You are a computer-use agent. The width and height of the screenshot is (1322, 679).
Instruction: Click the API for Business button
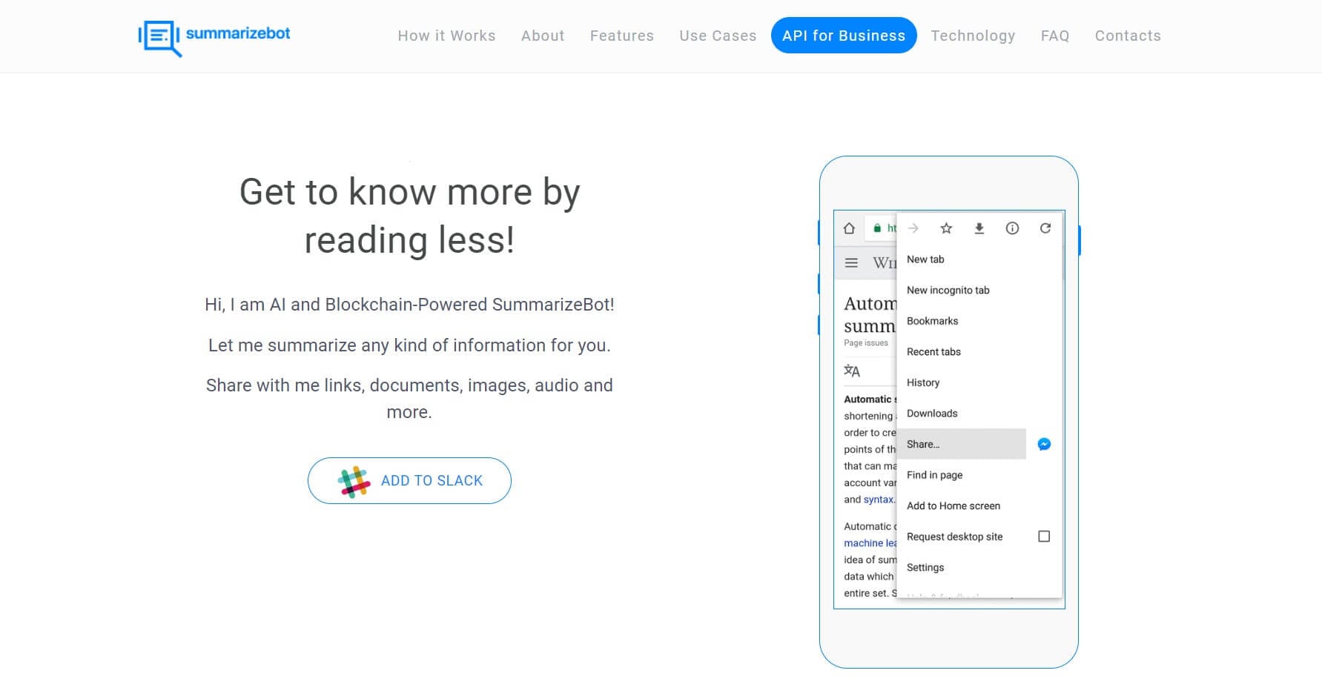pos(844,36)
